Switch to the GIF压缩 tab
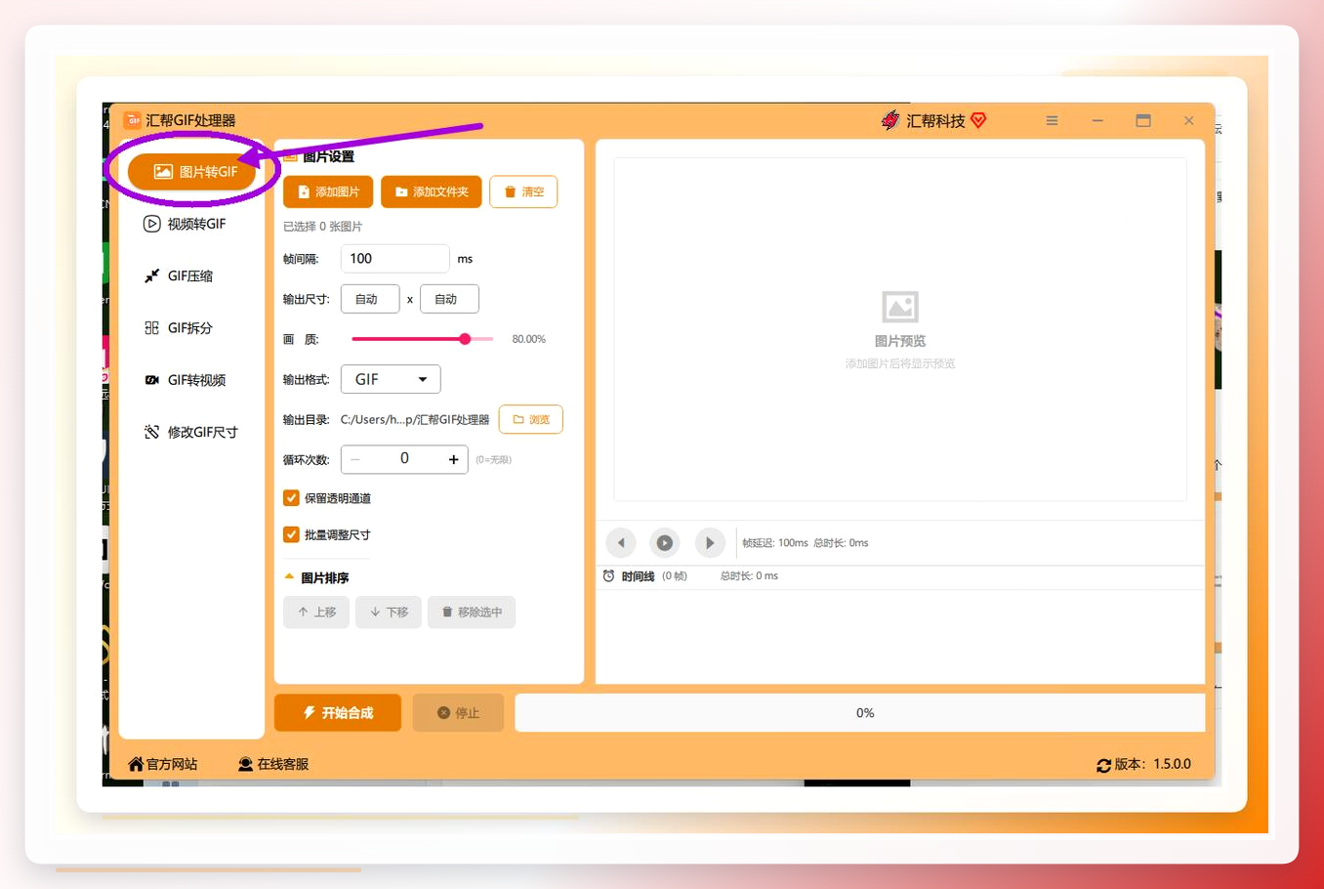 (x=180, y=275)
